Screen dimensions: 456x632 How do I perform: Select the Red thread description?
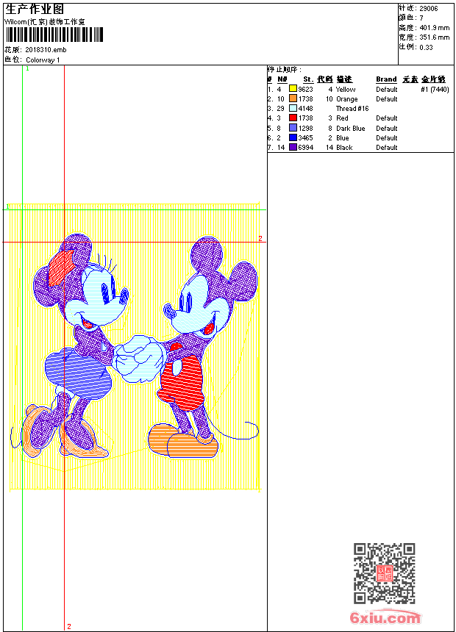click(342, 118)
